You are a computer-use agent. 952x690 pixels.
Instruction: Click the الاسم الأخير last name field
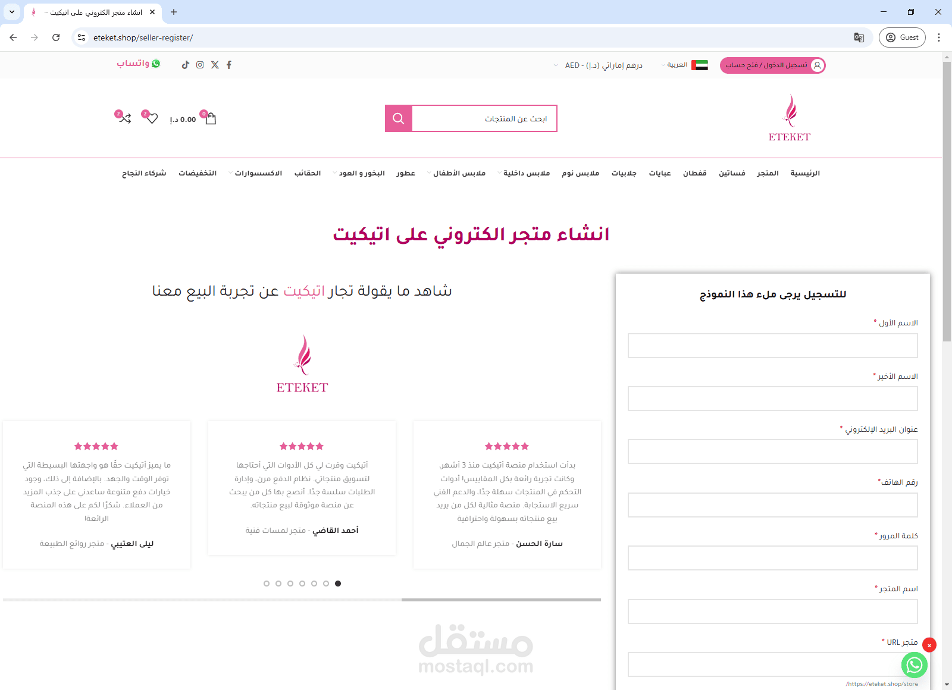click(773, 399)
